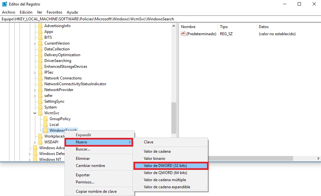The image size is (321, 196).
Task: Click the WSDAPI folder icon
Action: [x=40, y=142]
